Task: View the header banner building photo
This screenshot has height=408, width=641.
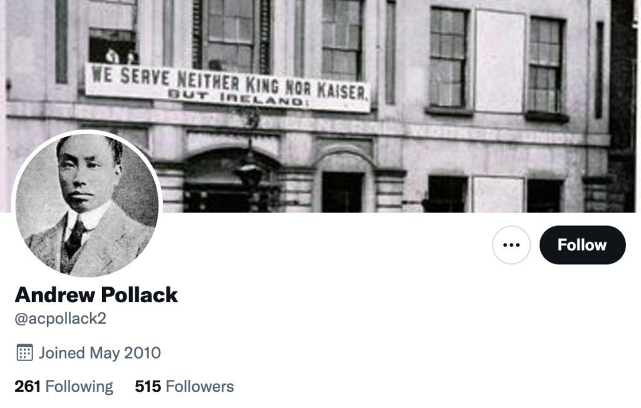Action: [320, 106]
